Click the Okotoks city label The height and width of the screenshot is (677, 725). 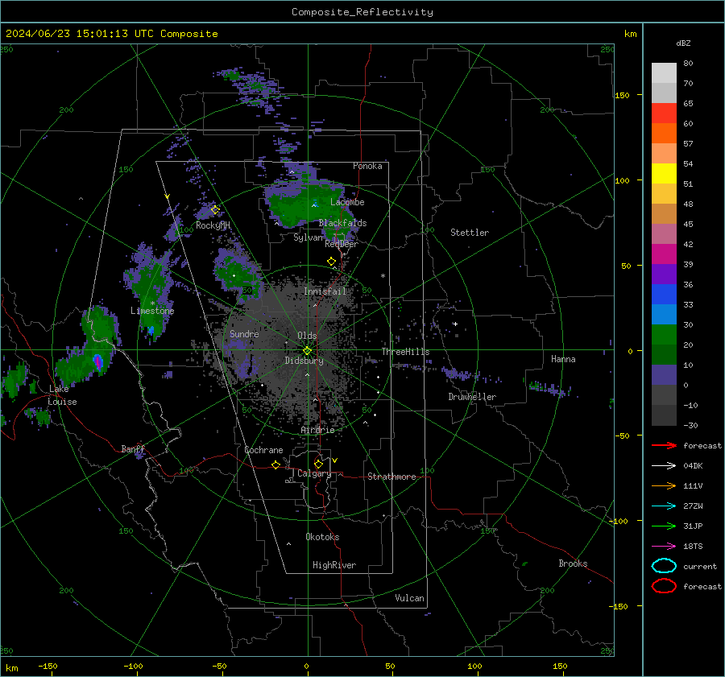[x=322, y=537]
